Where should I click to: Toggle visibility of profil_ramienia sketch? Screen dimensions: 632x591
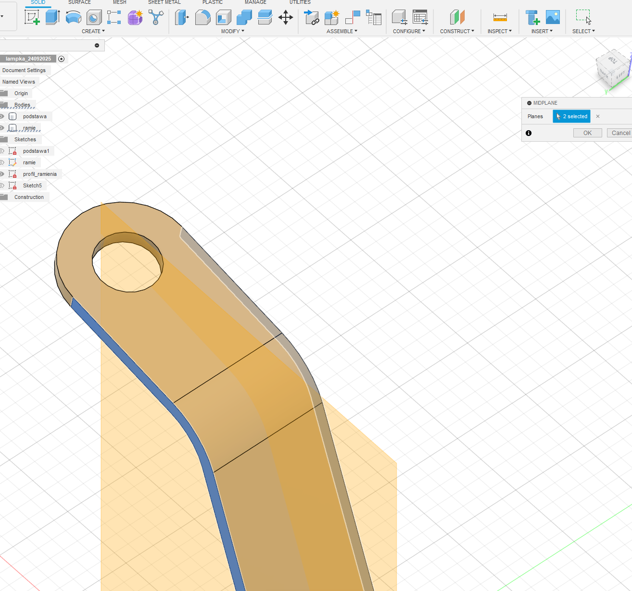pos(2,174)
